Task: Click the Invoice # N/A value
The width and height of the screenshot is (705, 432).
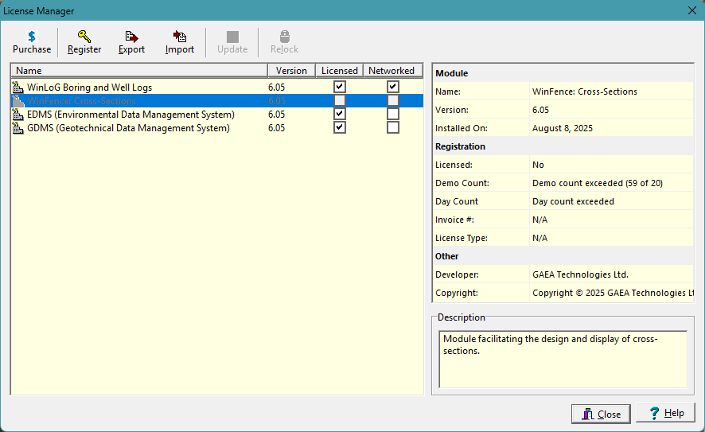Action: coord(540,220)
